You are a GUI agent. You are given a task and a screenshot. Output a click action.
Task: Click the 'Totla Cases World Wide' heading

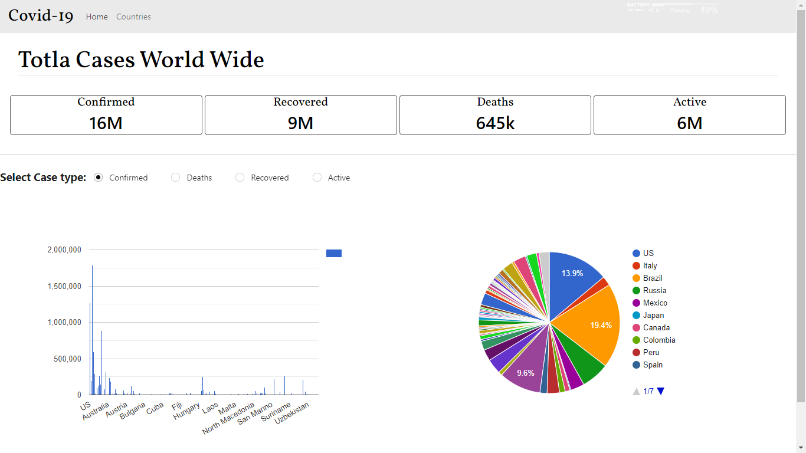[141, 60]
